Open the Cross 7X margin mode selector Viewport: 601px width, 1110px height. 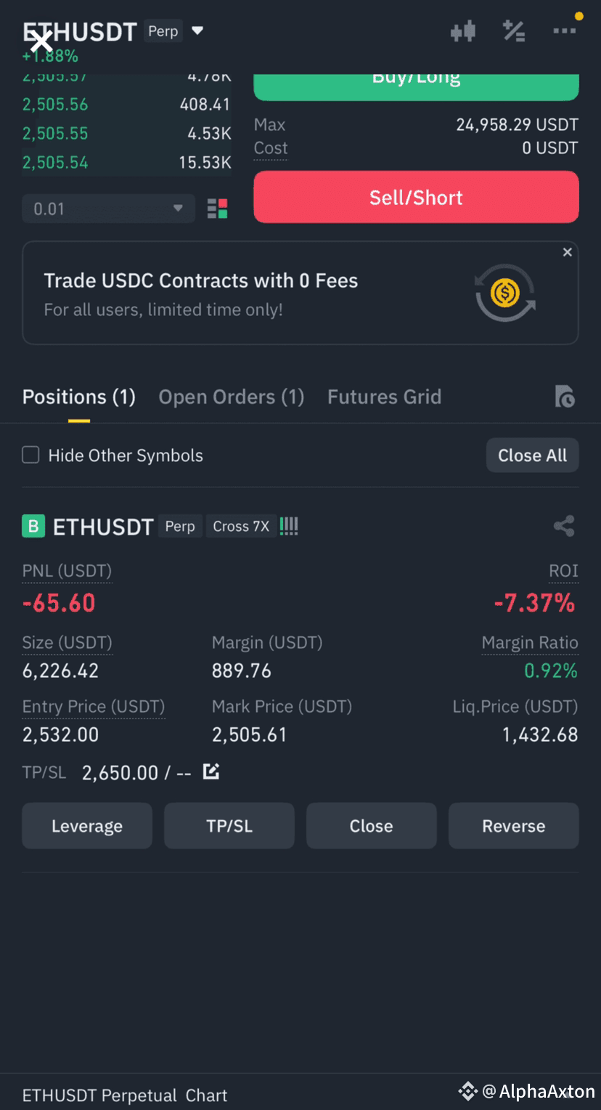pos(241,526)
